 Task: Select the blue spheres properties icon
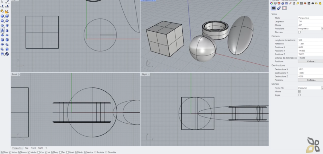point(279,8)
